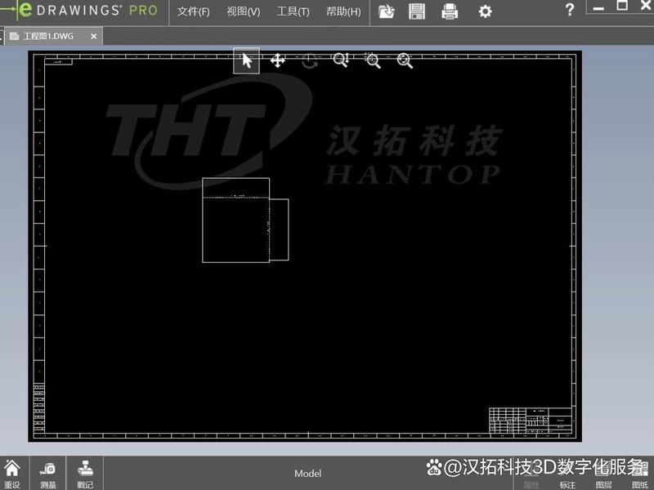Open the 工具(T) menu
This screenshot has width=654, height=490.
pos(293,11)
